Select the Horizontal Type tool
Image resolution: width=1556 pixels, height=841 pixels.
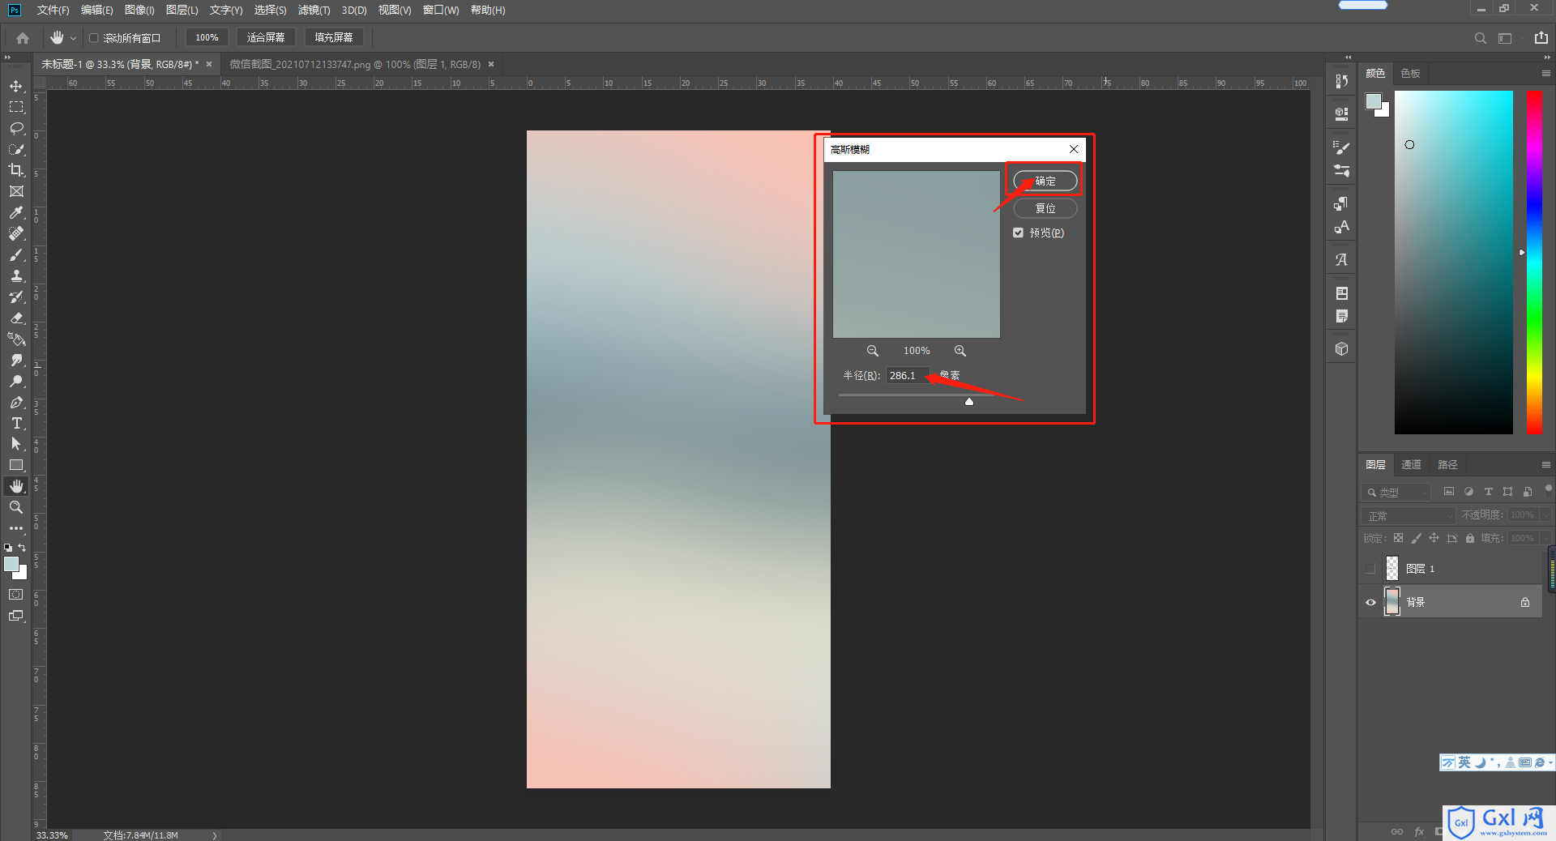pos(16,423)
